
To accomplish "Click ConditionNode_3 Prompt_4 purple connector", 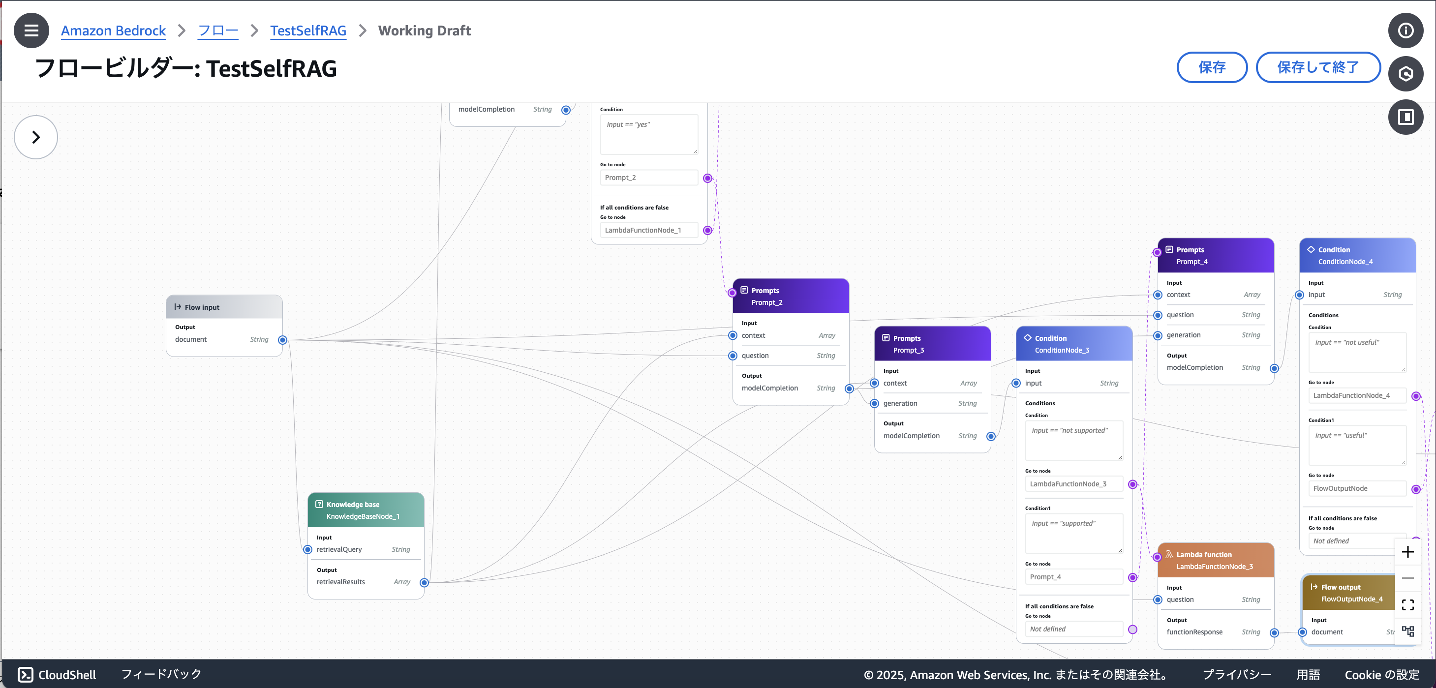I will pyautogui.click(x=1132, y=578).
